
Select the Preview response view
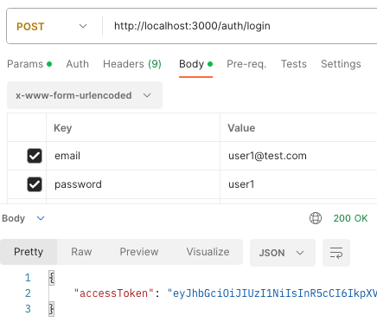click(139, 252)
